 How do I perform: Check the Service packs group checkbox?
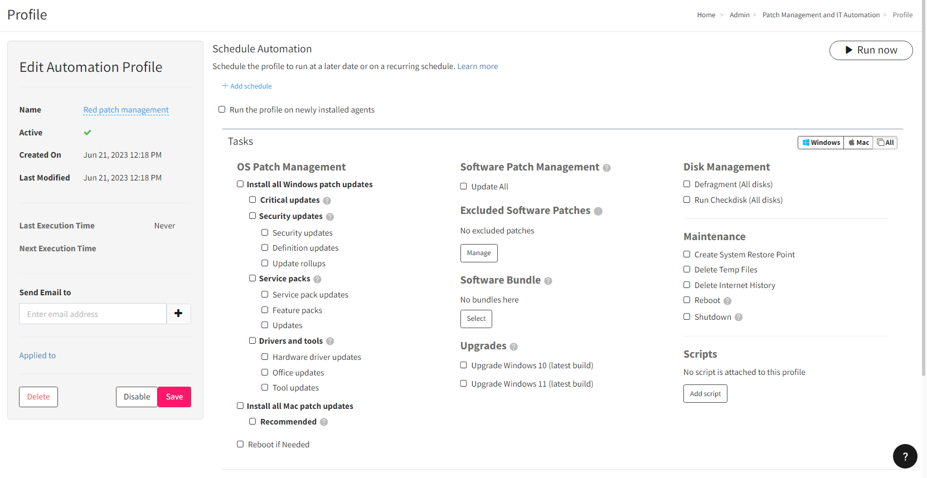click(x=253, y=278)
